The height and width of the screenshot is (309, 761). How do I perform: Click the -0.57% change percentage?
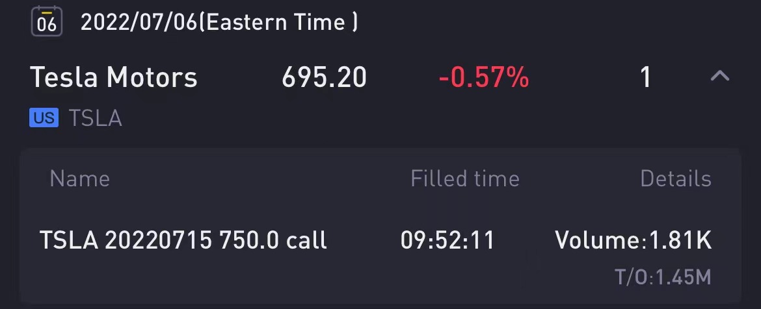(484, 77)
